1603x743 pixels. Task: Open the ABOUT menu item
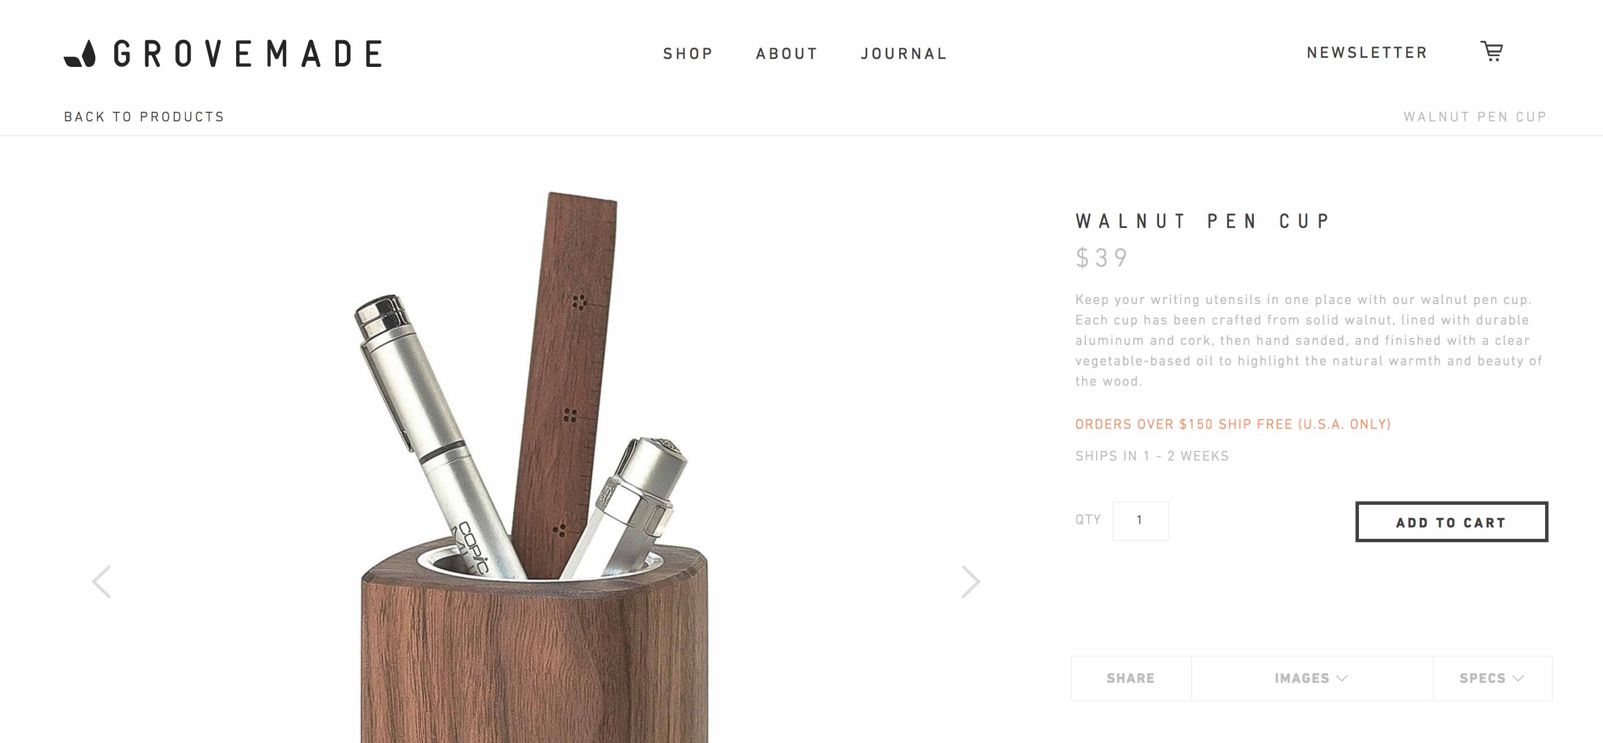coord(787,54)
